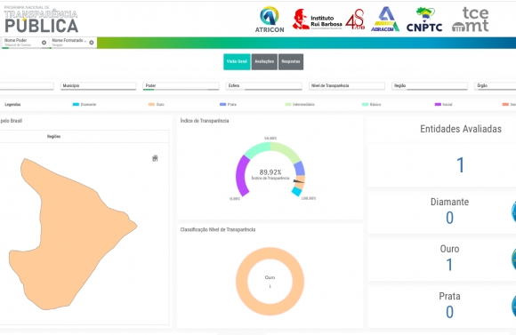This screenshot has width=516, height=335.
Task: Open the Visão Geral tab
Action: click(237, 62)
